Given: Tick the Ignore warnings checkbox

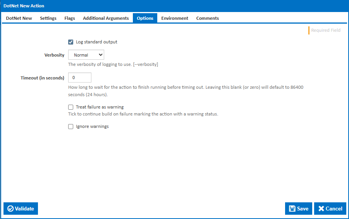Looking at the screenshot, I should [70, 126].
